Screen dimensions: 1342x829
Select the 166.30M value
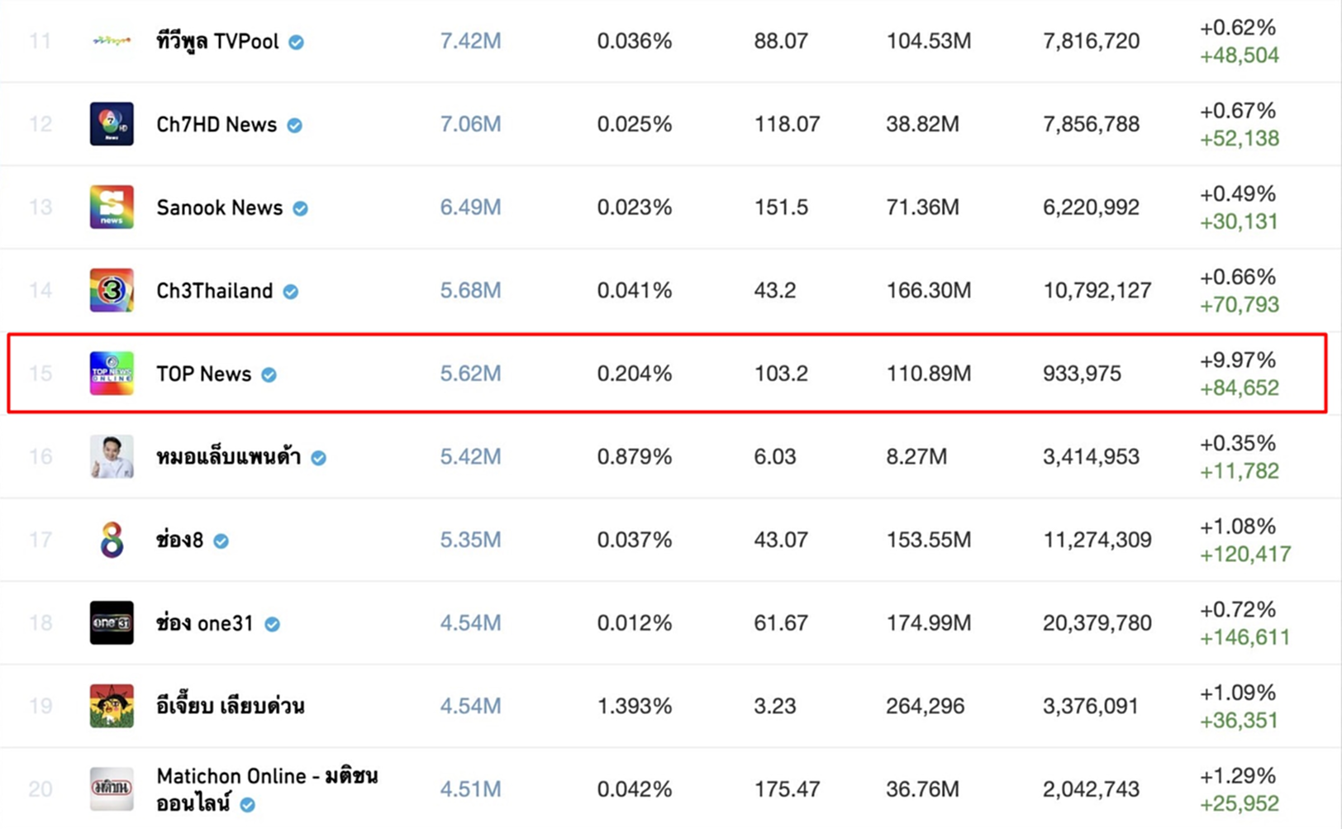click(x=929, y=290)
